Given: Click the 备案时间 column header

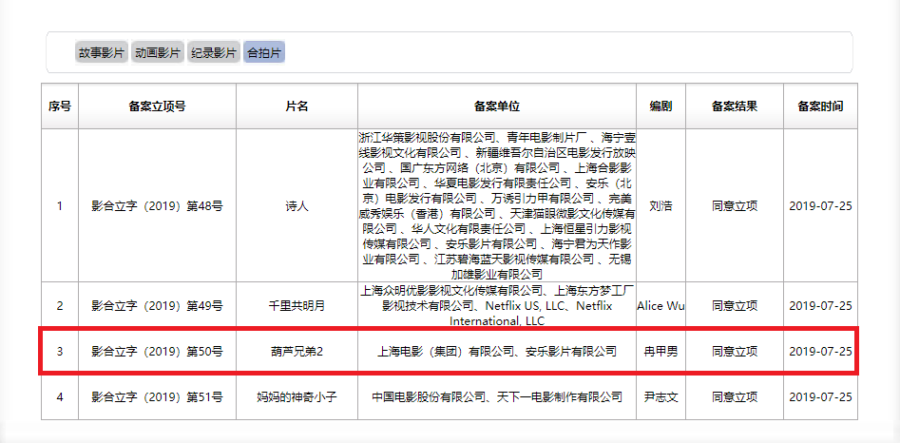Looking at the screenshot, I should [x=821, y=106].
